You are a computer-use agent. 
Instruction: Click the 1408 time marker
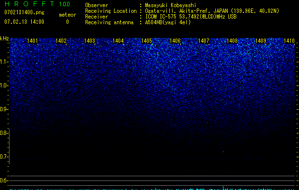pyautogui.click(x=232, y=41)
